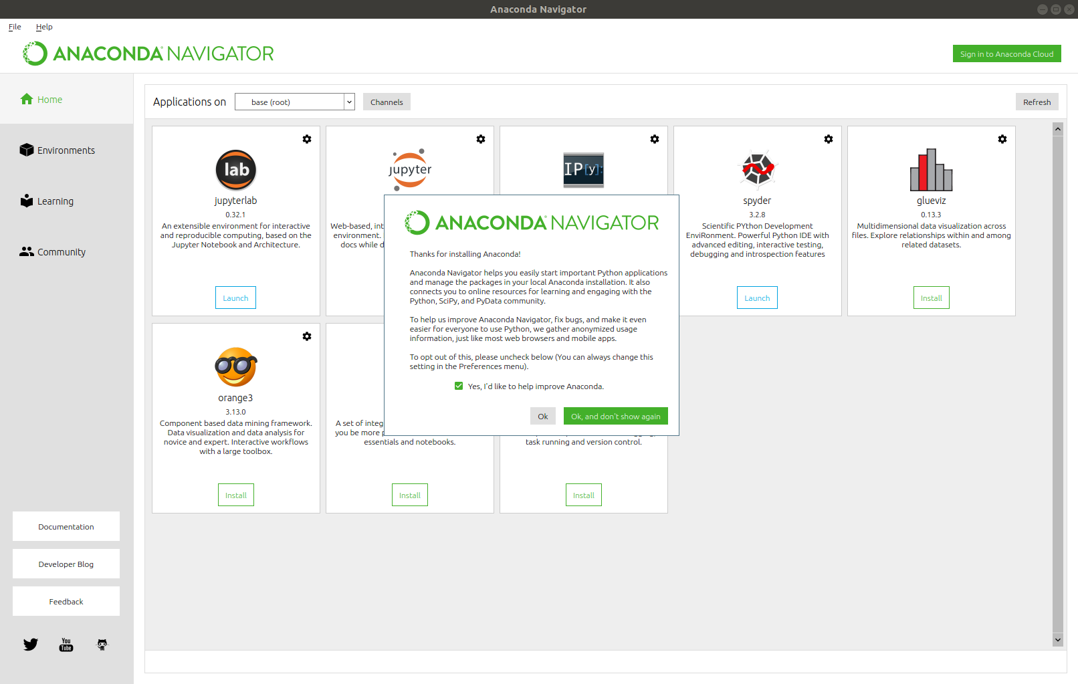Screen dimensions: 1078x684
Task: Open jupyterlab options gear
Action: (x=307, y=139)
